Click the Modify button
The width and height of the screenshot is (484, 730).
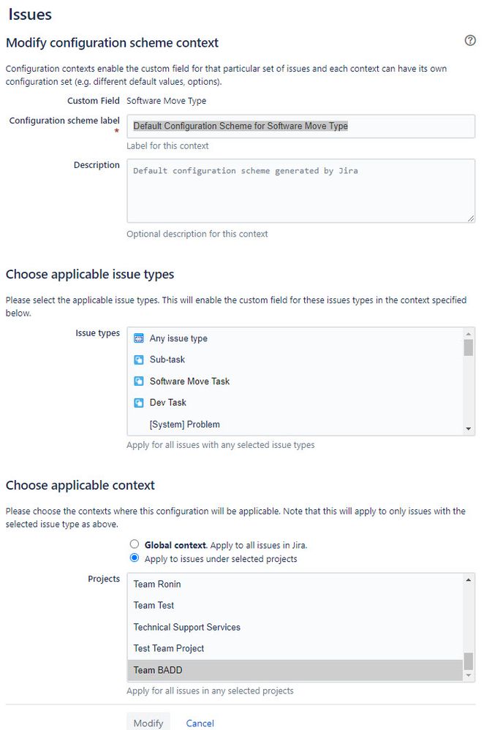coord(148,723)
